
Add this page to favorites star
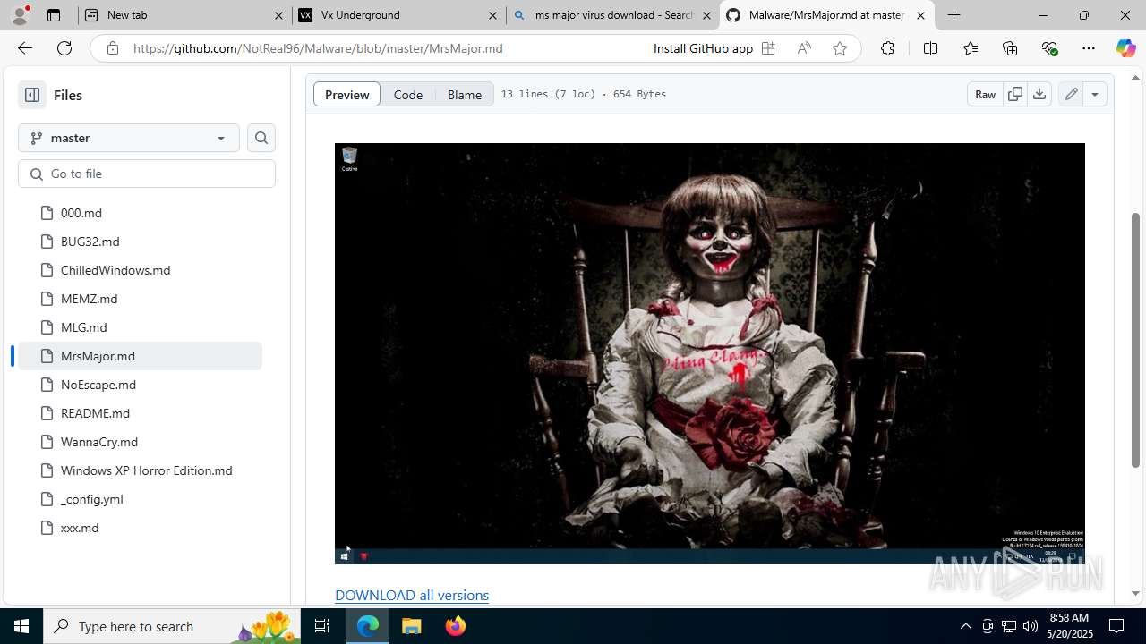840,48
